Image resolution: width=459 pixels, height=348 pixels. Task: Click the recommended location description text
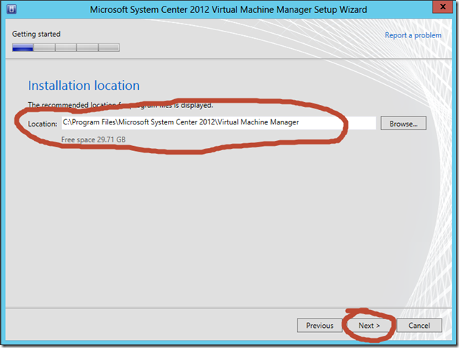coord(120,105)
